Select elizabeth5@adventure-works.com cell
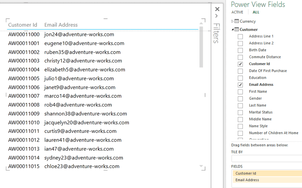The height and width of the screenshot is (188, 302). pos(85,69)
